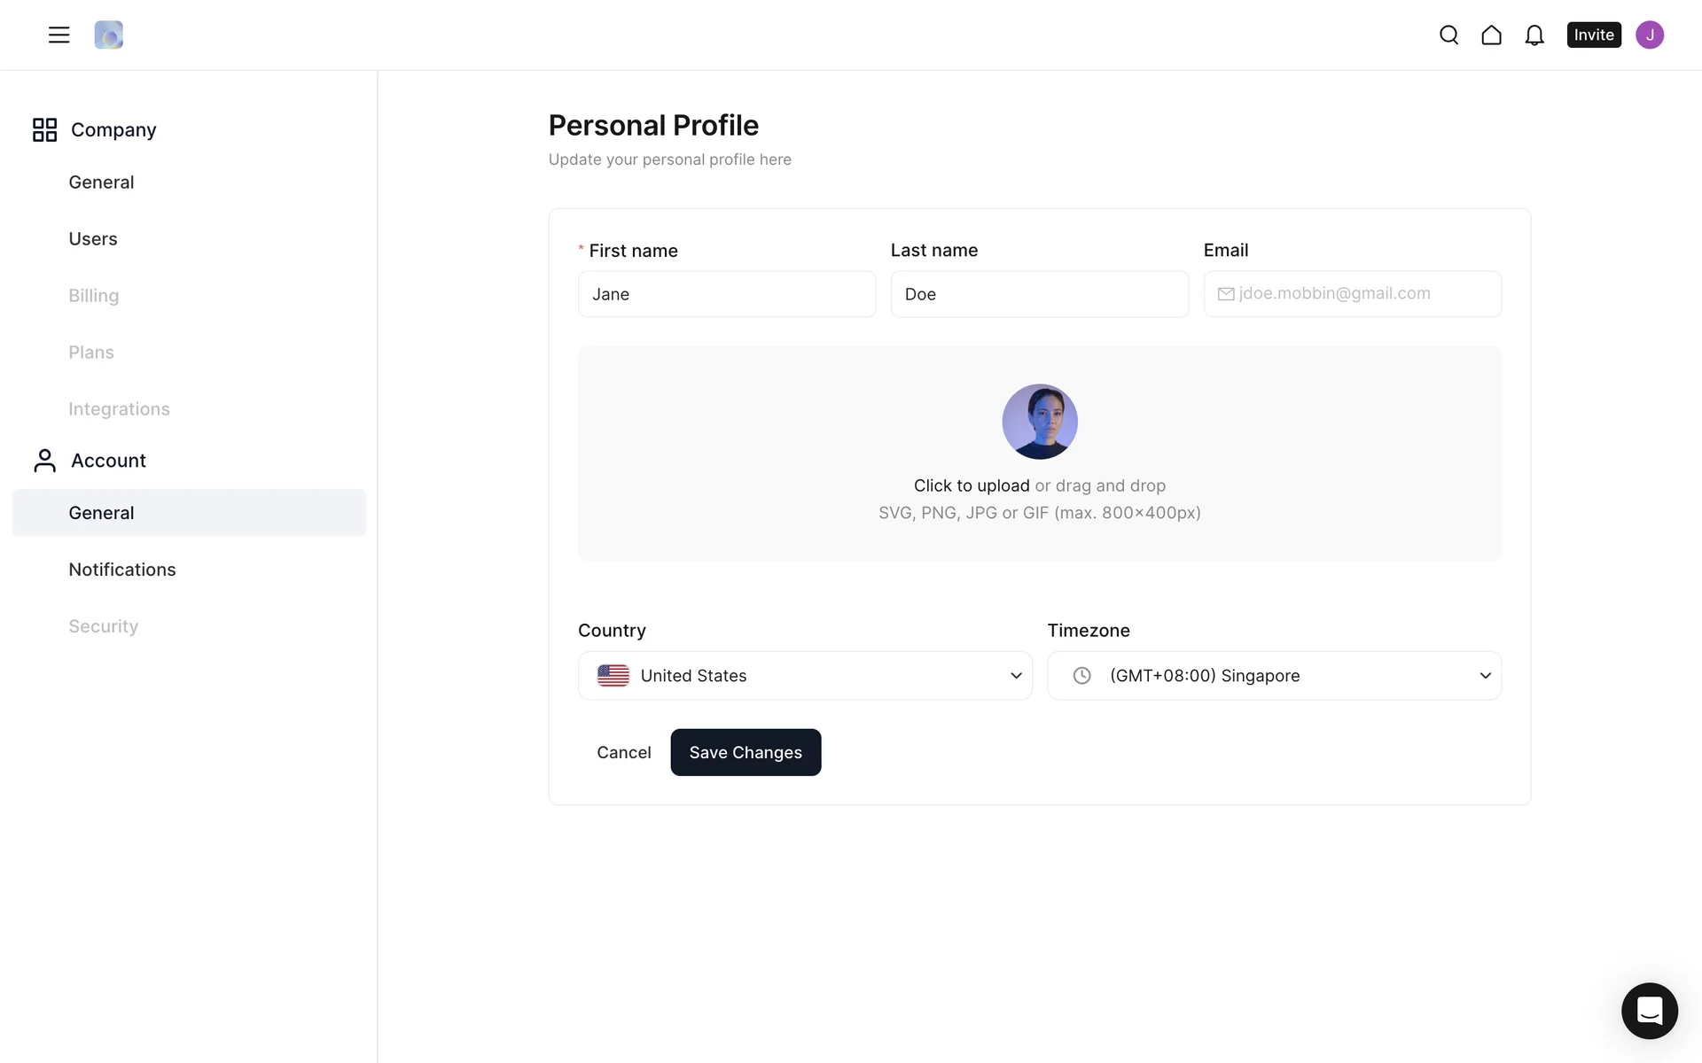
Task: Save Changes to the profile
Action: [x=746, y=752]
